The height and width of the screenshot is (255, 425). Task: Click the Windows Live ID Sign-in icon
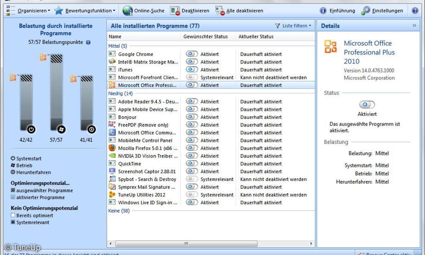(112, 202)
